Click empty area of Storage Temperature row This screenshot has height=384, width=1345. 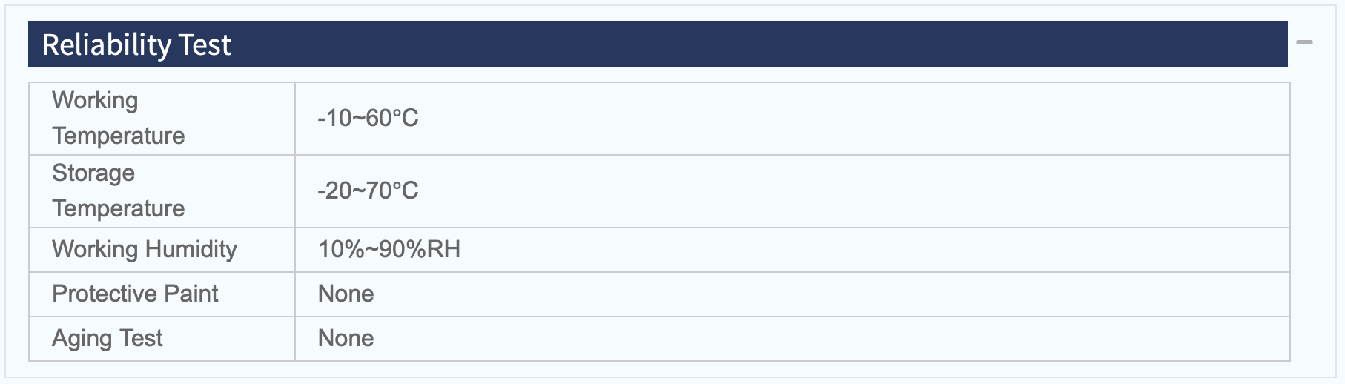pos(853,191)
